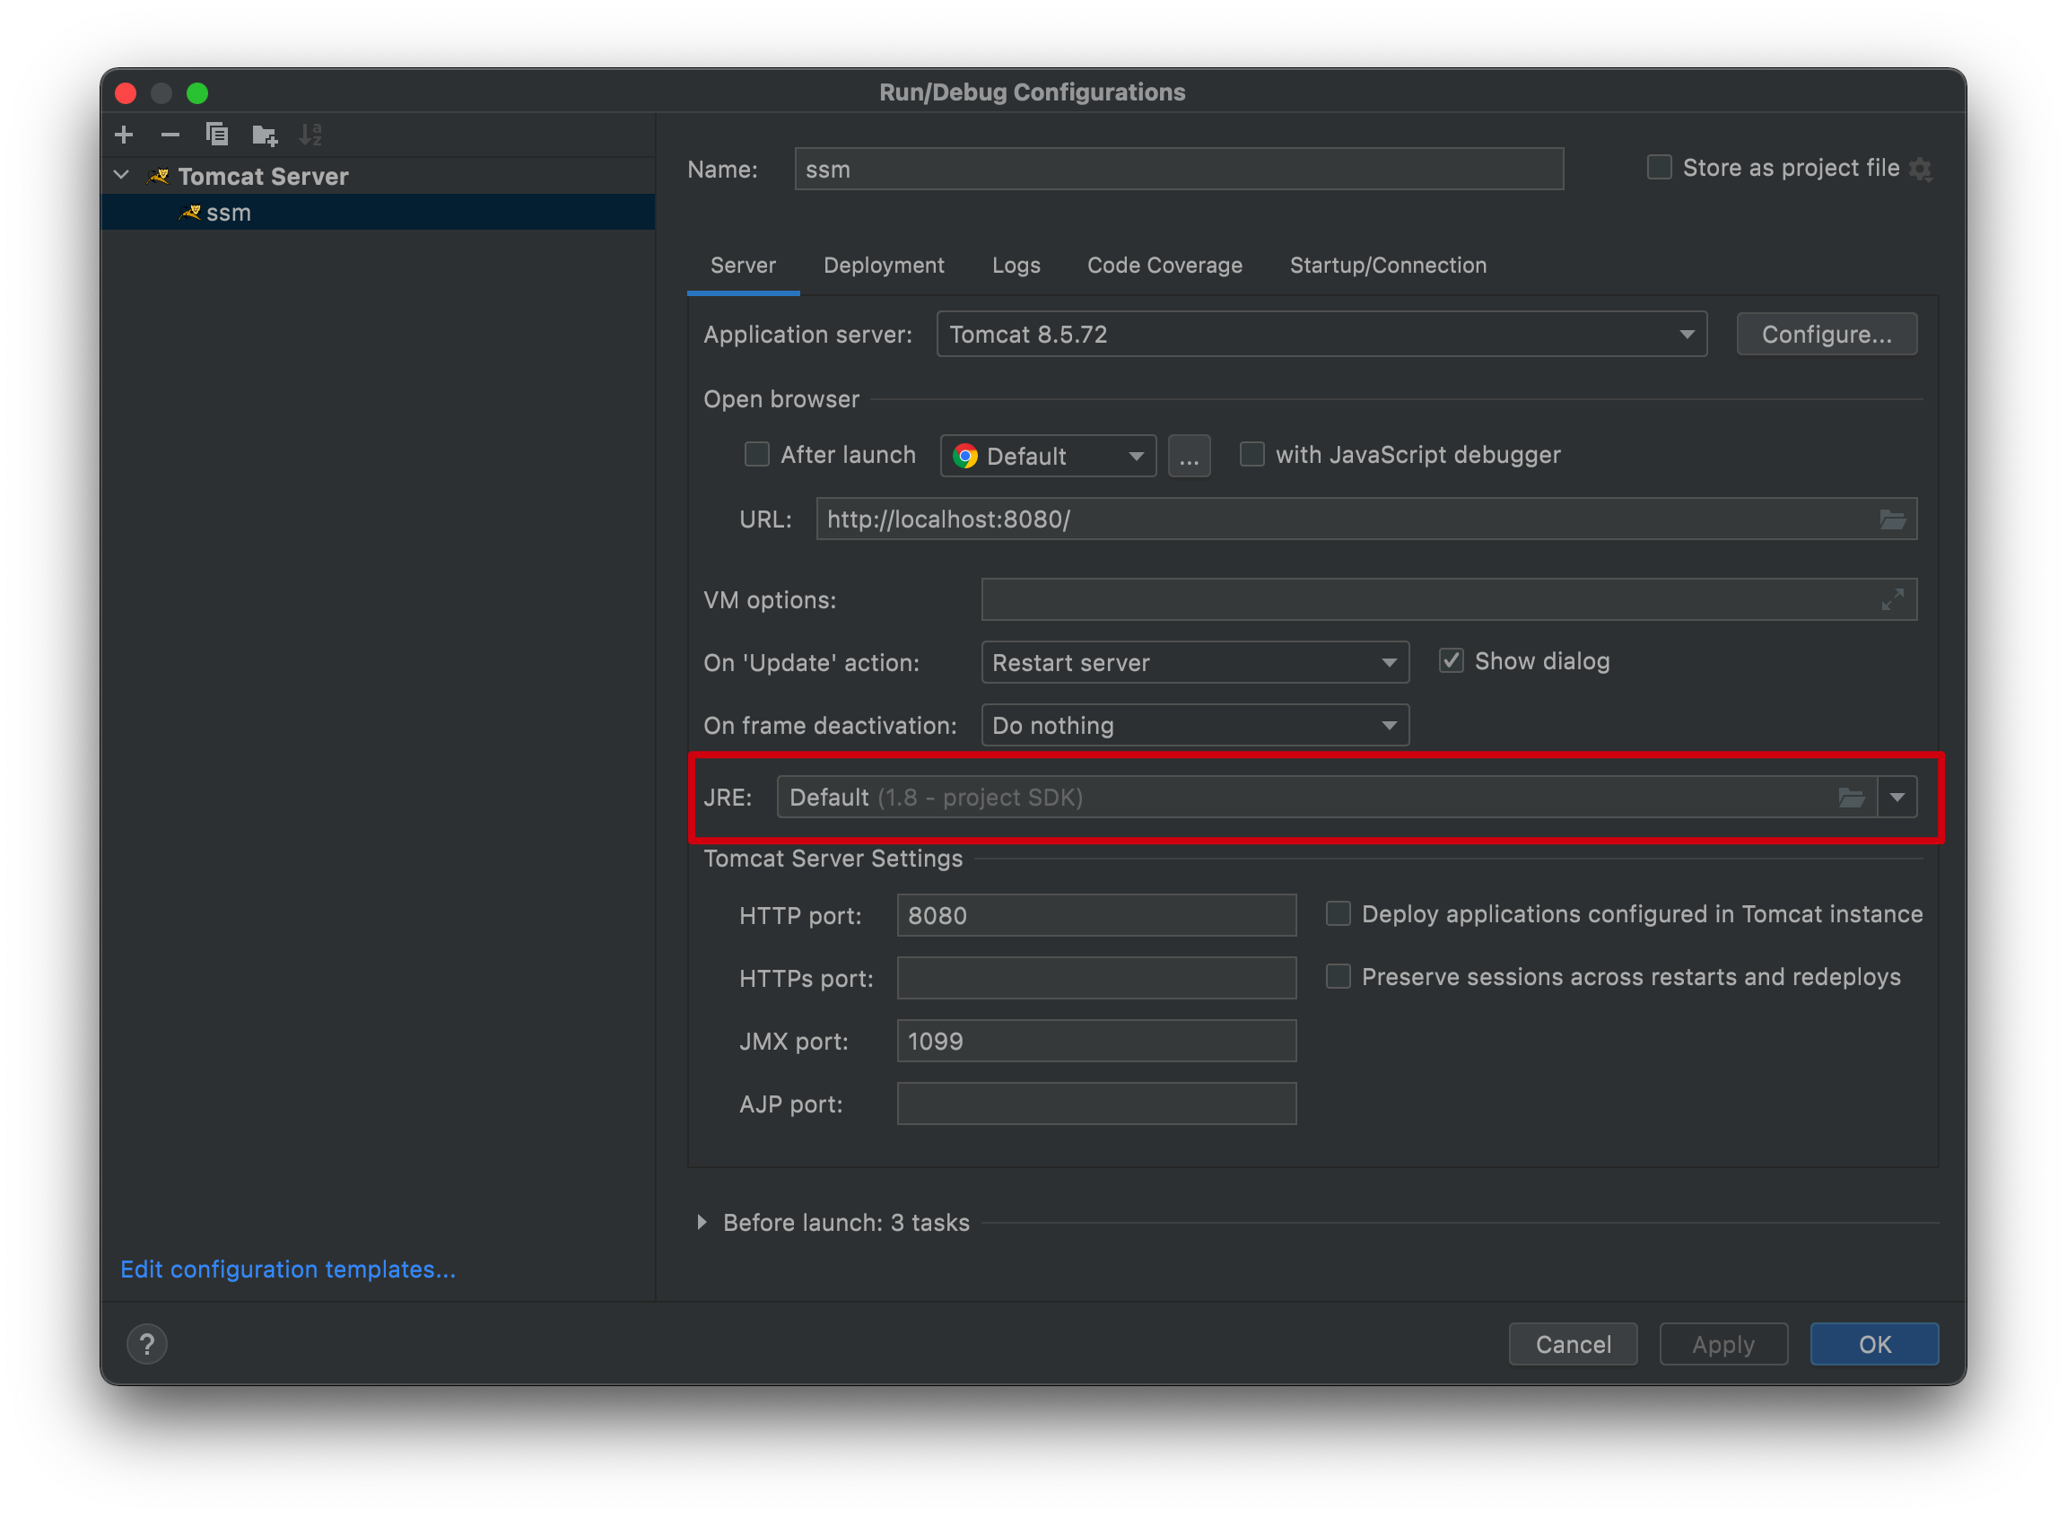Switch to Code Coverage tab
2067x1518 pixels.
pos(1164,266)
